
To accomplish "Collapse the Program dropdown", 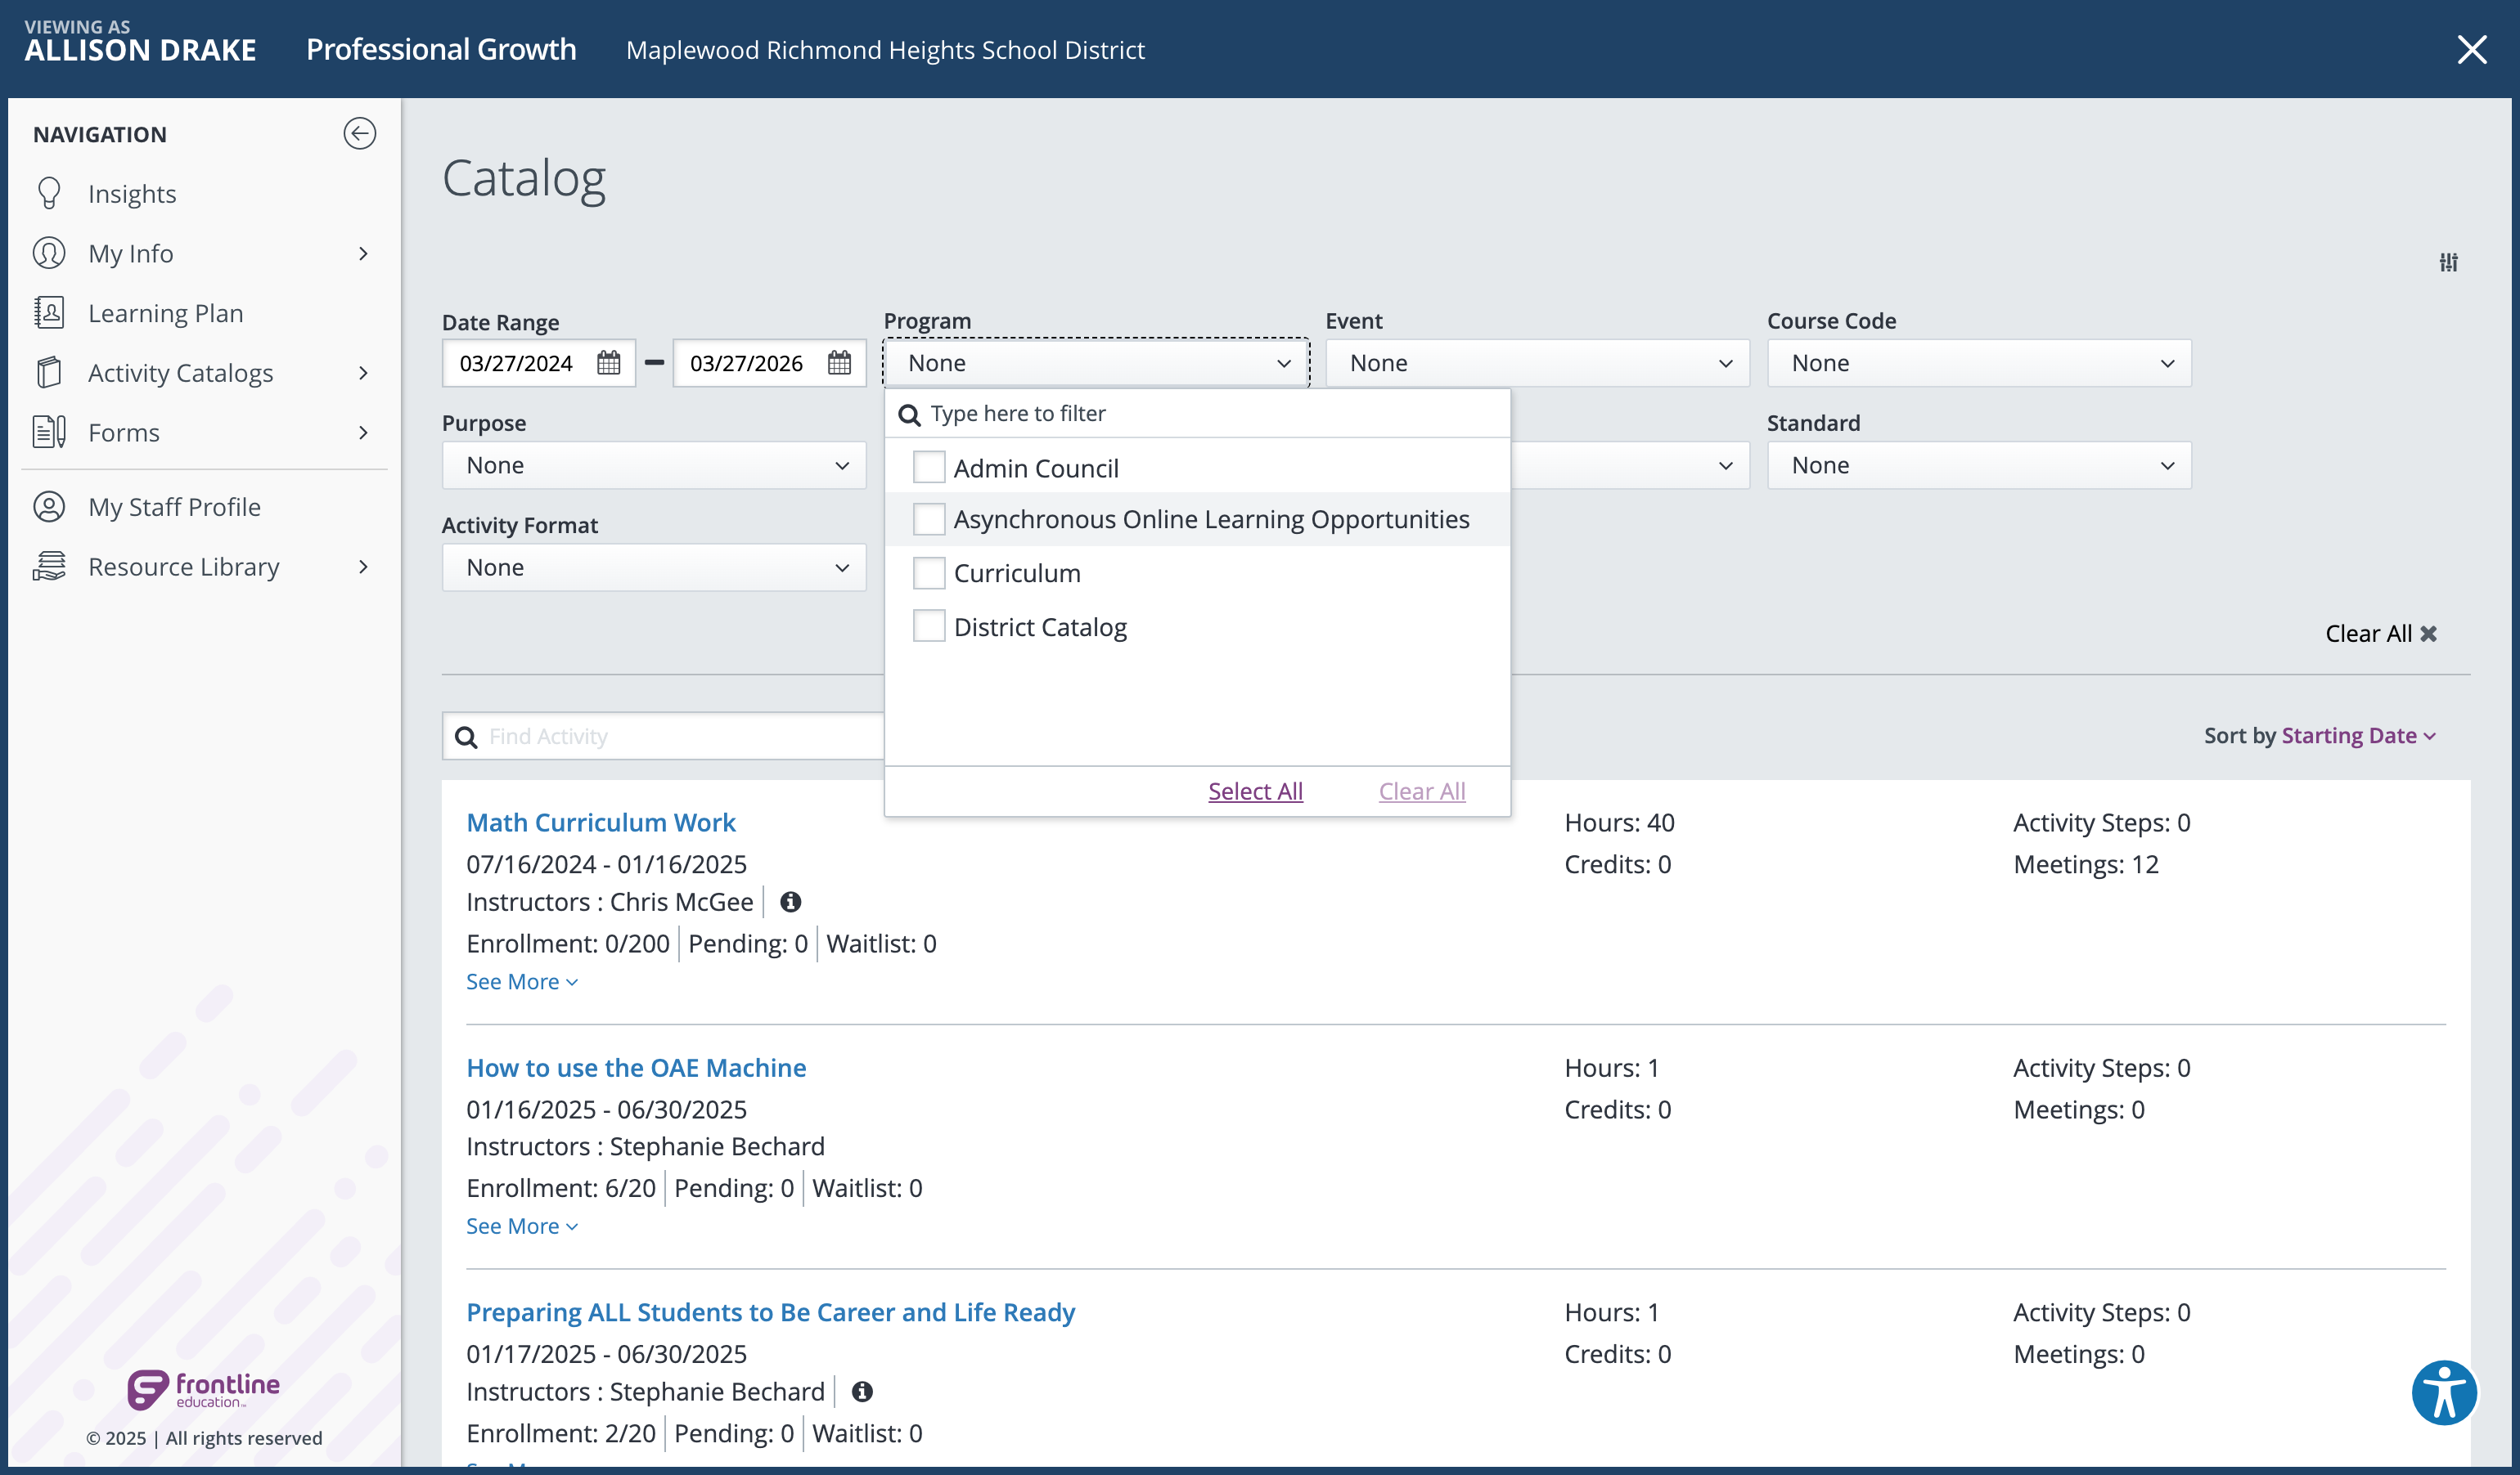I will pyautogui.click(x=1096, y=363).
